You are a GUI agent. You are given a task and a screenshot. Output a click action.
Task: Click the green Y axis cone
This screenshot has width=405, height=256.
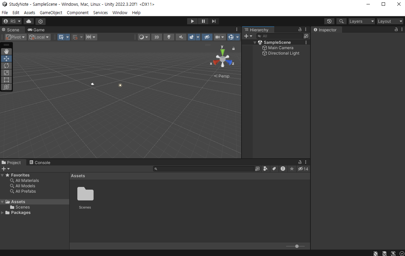tap(222, 52)
